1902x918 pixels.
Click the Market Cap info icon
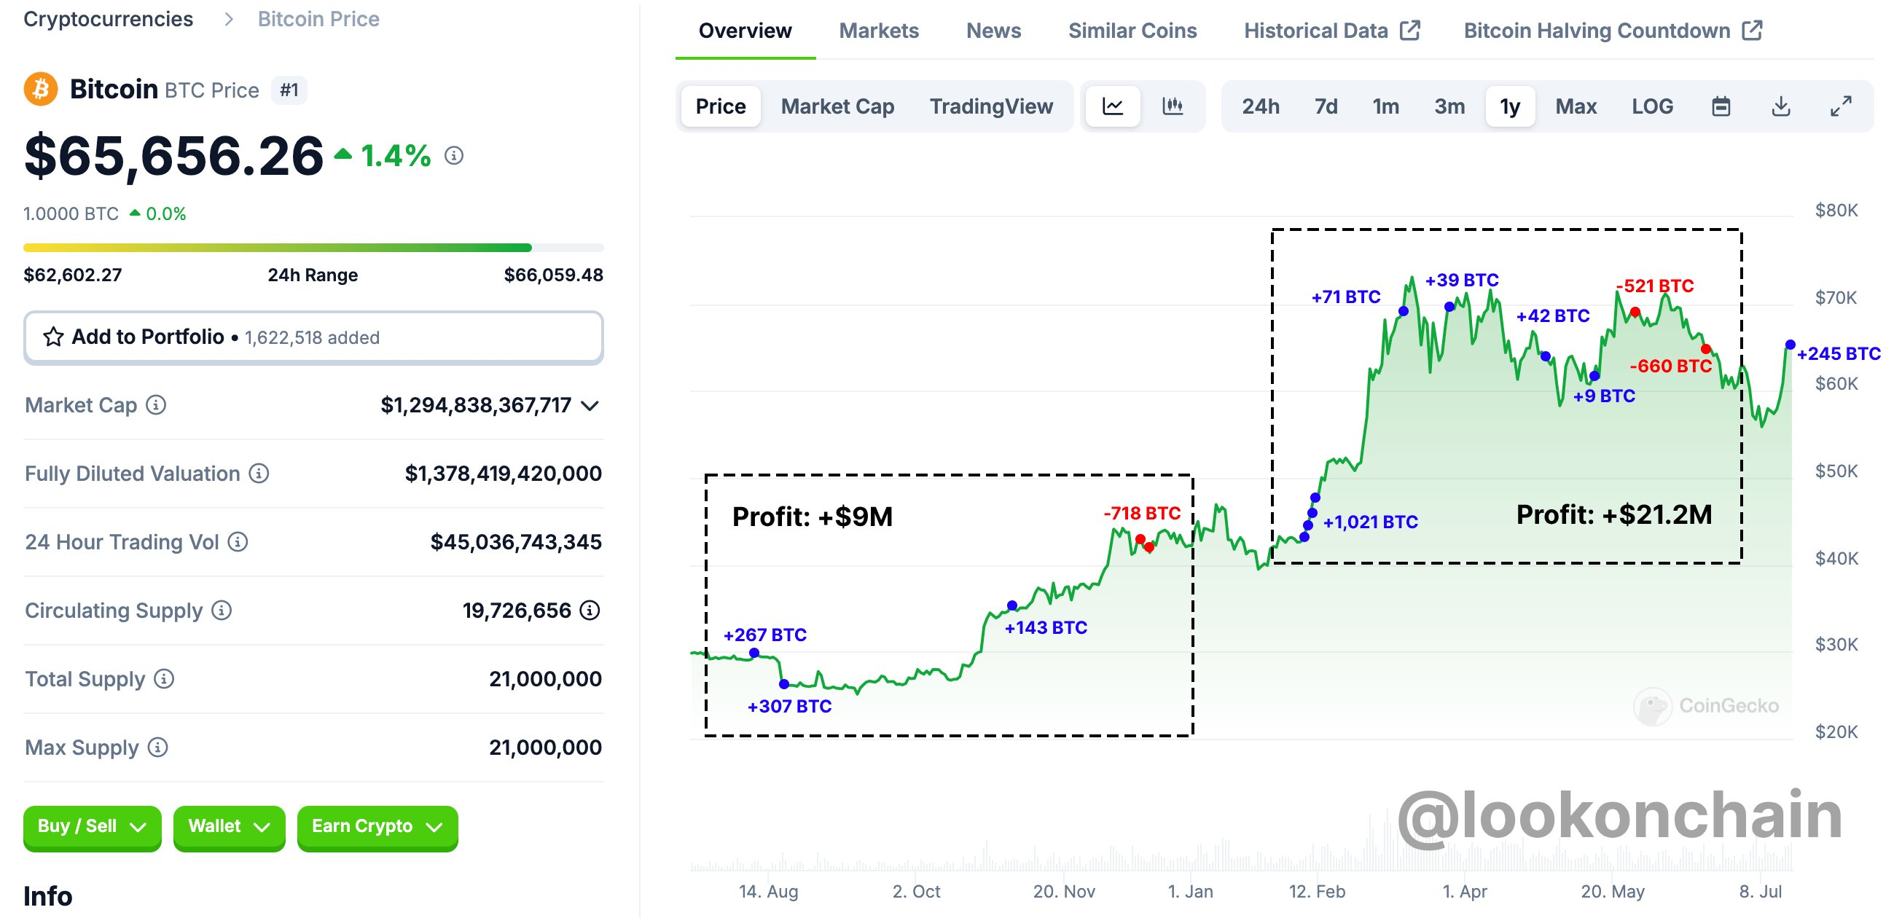[x=156, y=404]
